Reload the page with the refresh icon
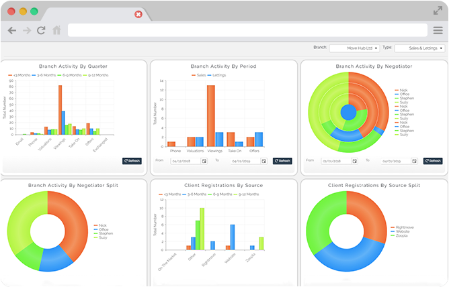449x287 pixels. [x=41, y=30]
